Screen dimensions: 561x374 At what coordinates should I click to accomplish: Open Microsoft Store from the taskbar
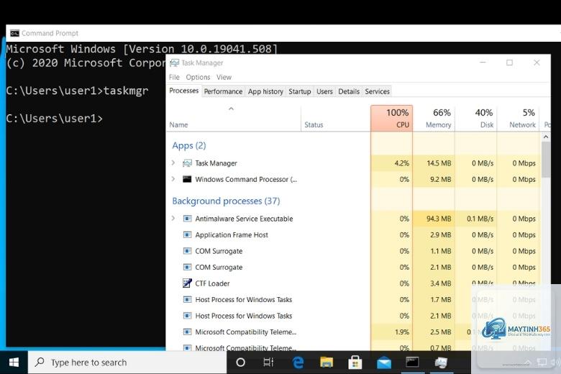[355, 362]
